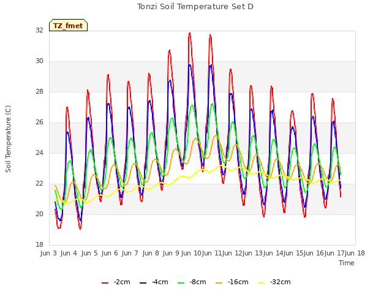
Task: Click the y-axis tick label 28
Action: (39, 92)
